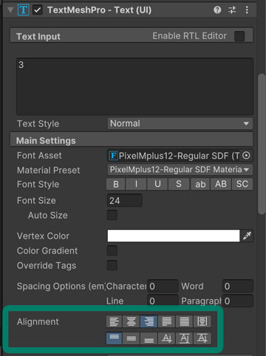Open component preset selector icon
Viewport: 266px width, 356px height.
232,10
